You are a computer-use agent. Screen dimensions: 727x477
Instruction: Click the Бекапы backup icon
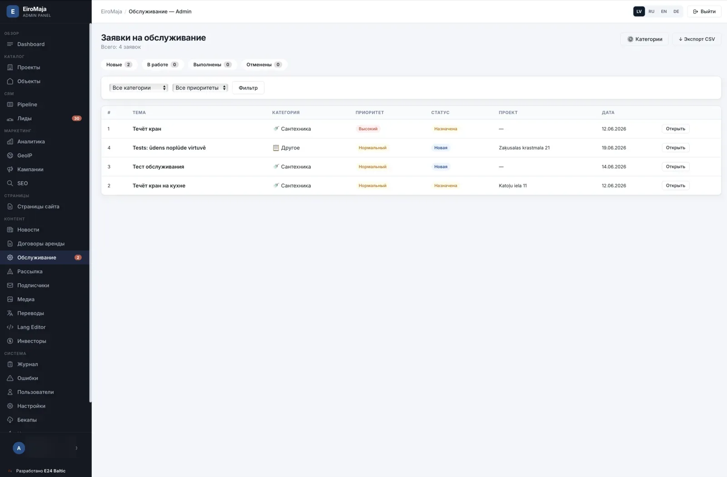click(x=10, y=420)
